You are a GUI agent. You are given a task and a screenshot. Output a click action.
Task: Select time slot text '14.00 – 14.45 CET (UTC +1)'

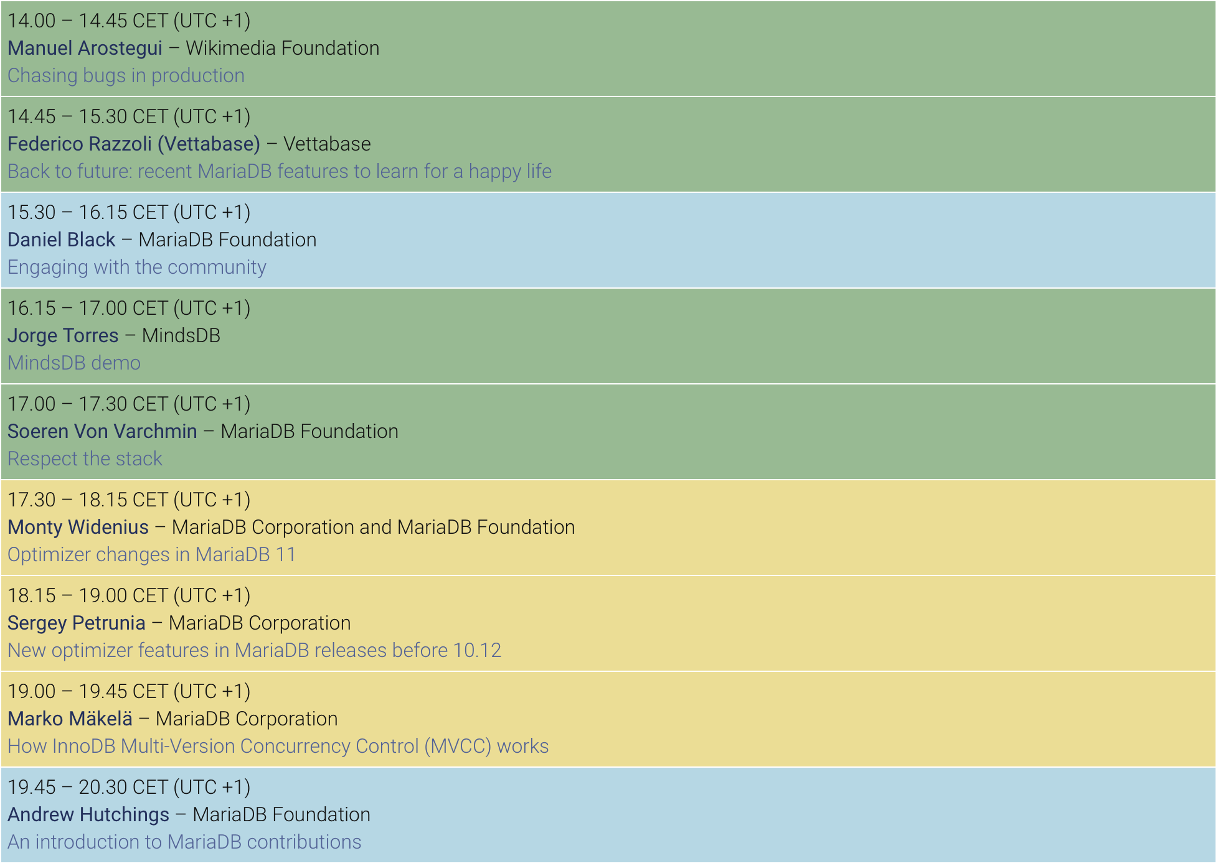click(129, 21)
